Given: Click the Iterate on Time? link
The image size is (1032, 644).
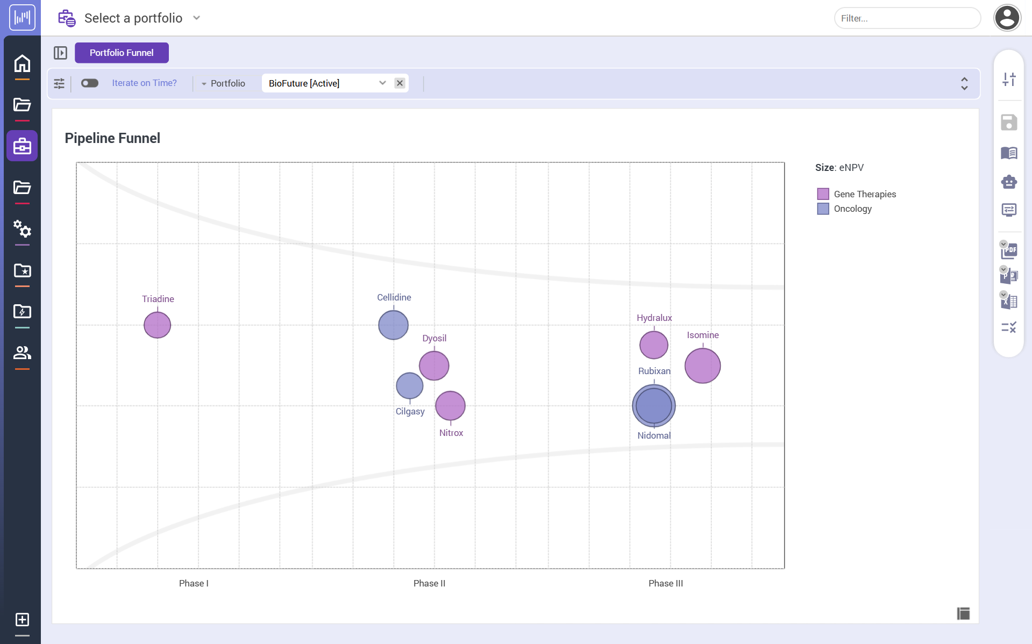Looking at the screenshot, I should 144,83.
